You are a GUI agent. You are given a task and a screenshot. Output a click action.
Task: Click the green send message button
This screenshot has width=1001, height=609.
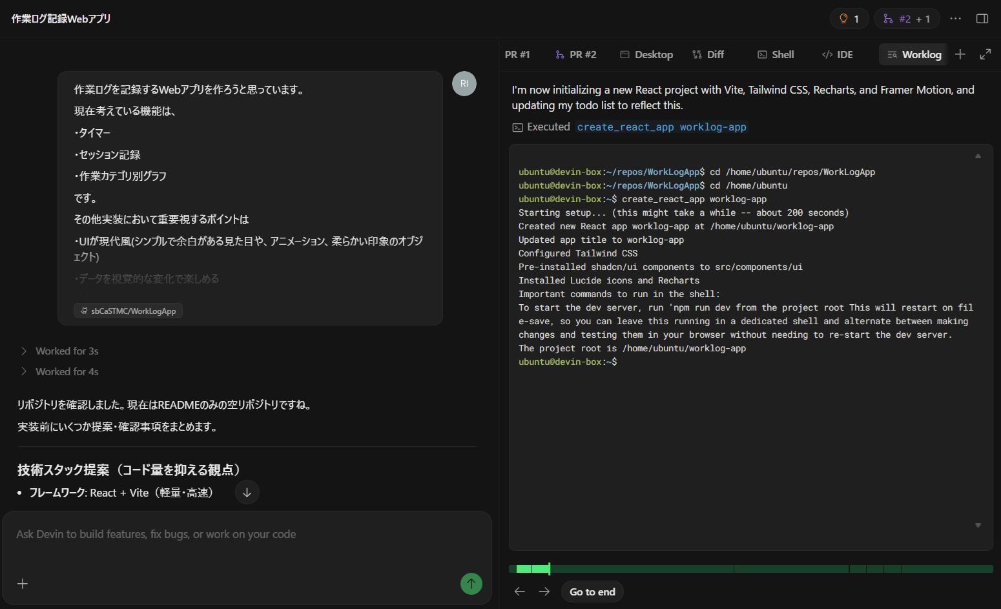pyautogui.click(x=471, y=584)
